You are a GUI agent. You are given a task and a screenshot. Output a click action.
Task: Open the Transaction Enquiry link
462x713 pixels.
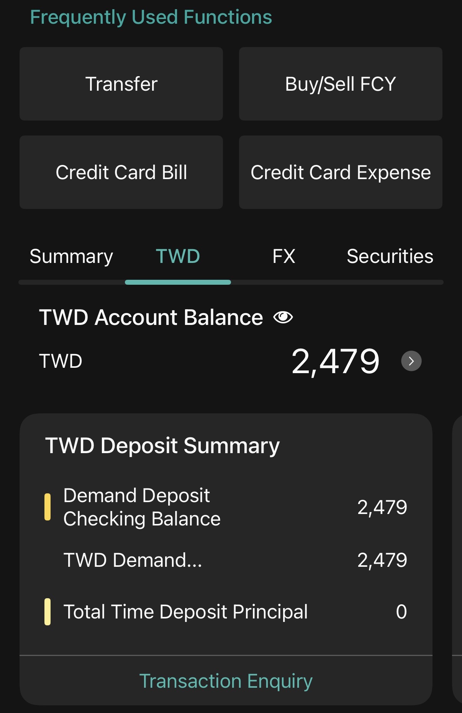click(226, 681)
